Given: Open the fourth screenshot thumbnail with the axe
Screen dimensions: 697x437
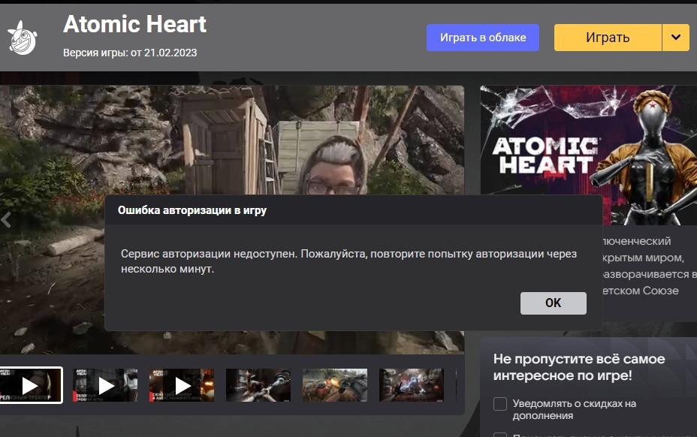Looking at the screenshot, I should [258, 385].
